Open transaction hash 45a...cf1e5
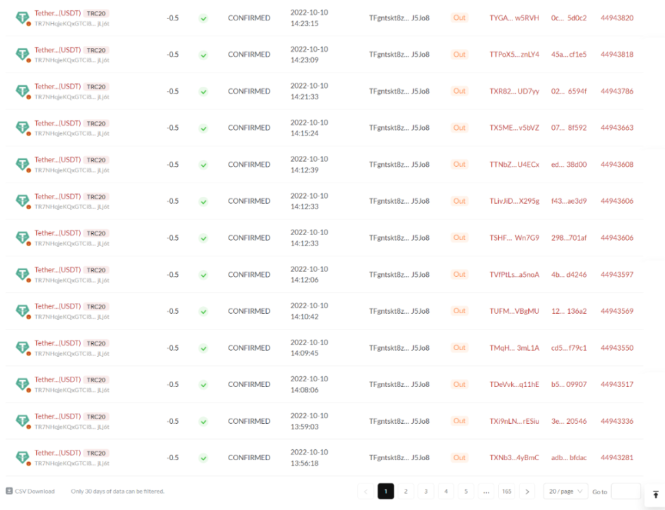The image size is (665, 510). point(569,54)
